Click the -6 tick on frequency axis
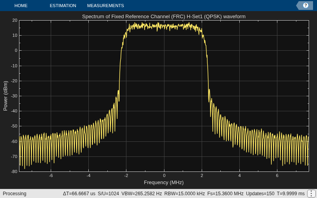The image size is (317, 198). pyautogui.click(x=51, y=175)
